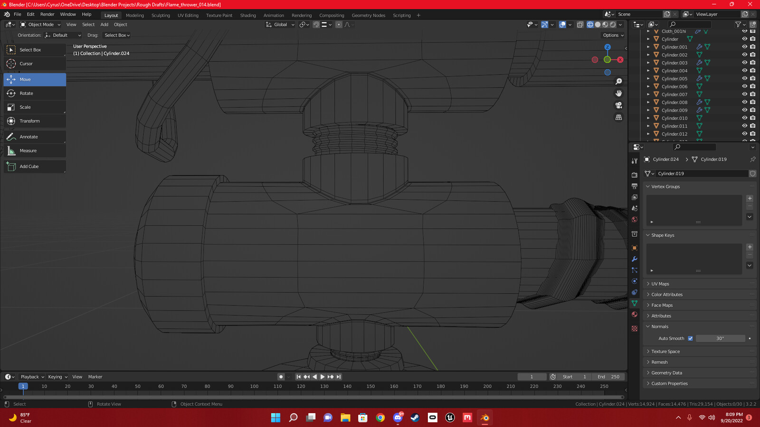760x427 pixels.
Task: Open the Particles properties tab
Action: (x=635, y=270)
